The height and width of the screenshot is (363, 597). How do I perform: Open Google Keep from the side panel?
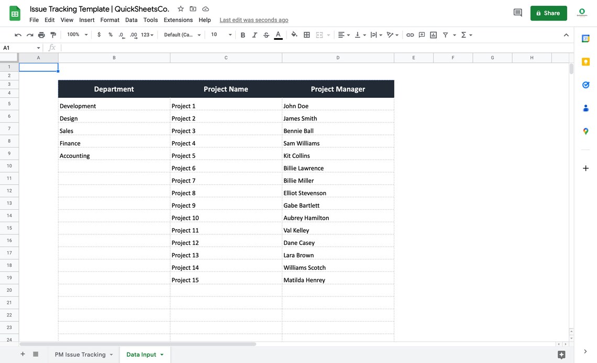point(585,62)
